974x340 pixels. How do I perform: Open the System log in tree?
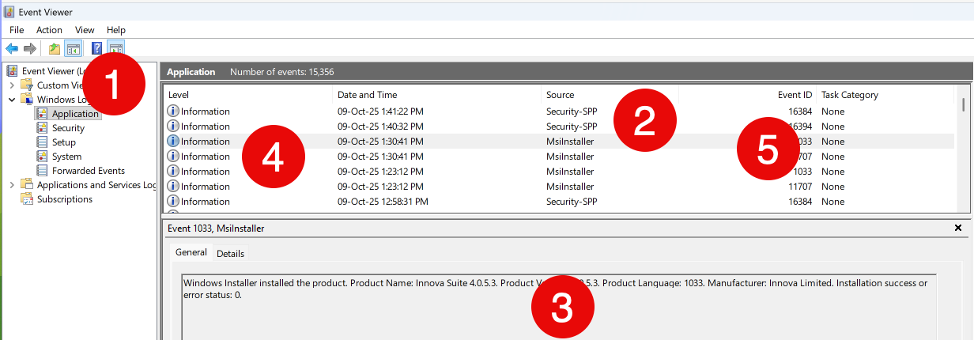(66, 157)
